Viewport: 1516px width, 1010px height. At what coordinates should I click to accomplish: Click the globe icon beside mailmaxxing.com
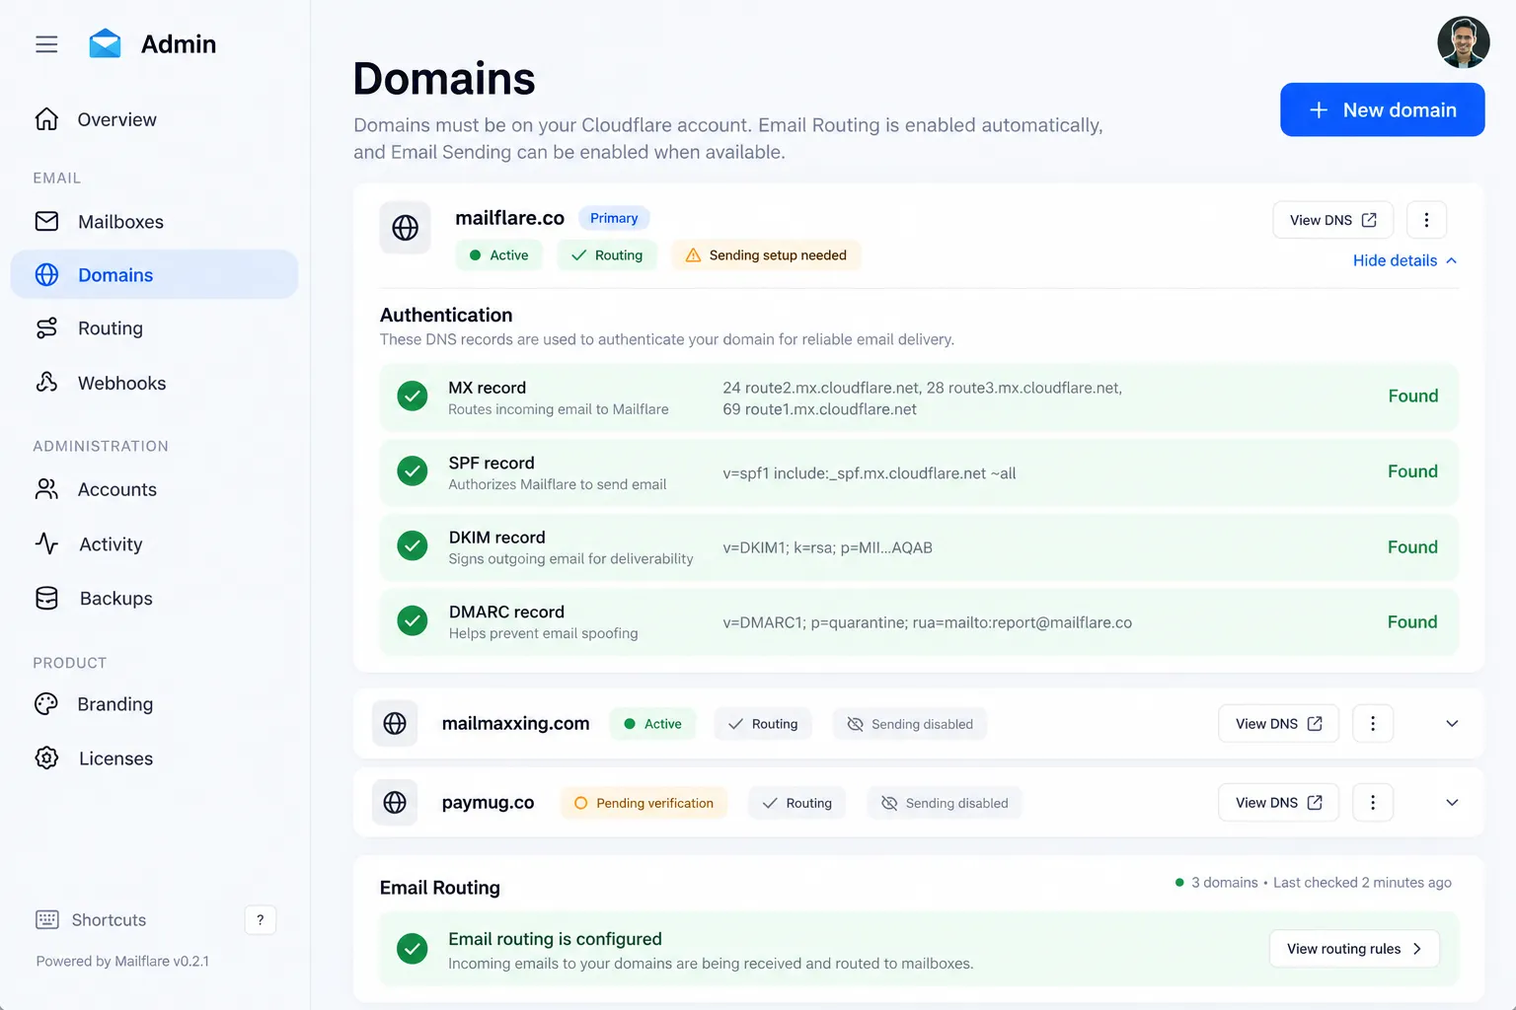[x=395, y=723]
